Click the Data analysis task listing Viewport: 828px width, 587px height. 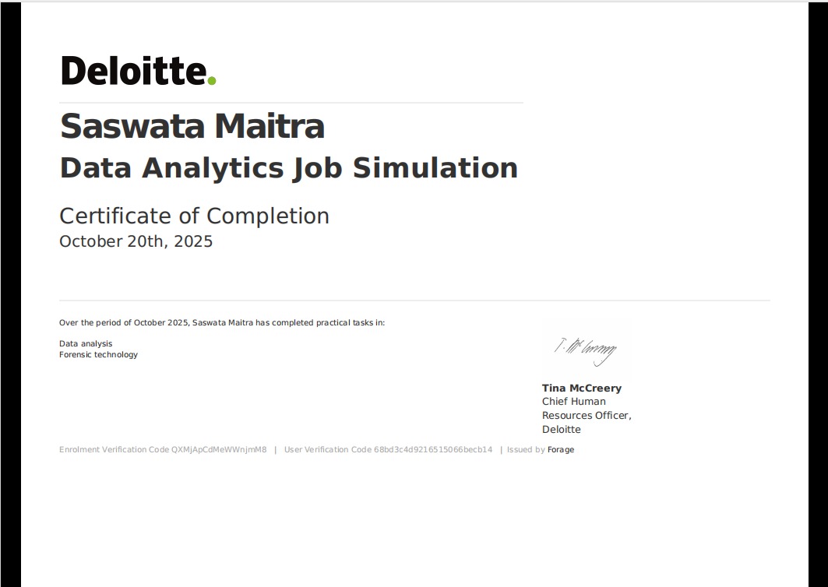point(86,343)
